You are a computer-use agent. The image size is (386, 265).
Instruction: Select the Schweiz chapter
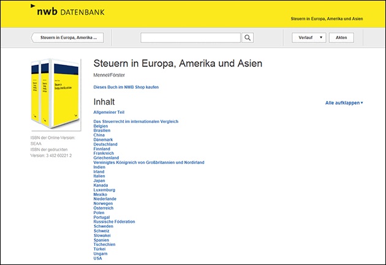pyautogui.click(x=103, y=231)
